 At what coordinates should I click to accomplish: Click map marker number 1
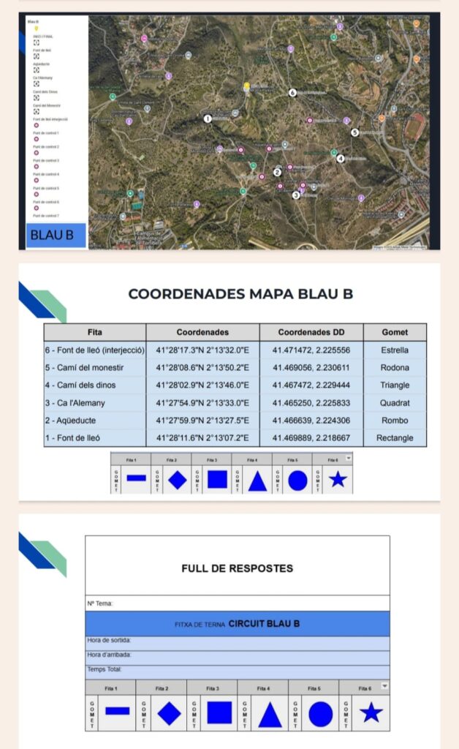point(208,118)
